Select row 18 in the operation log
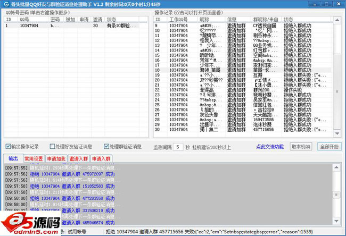 (240, 70)
